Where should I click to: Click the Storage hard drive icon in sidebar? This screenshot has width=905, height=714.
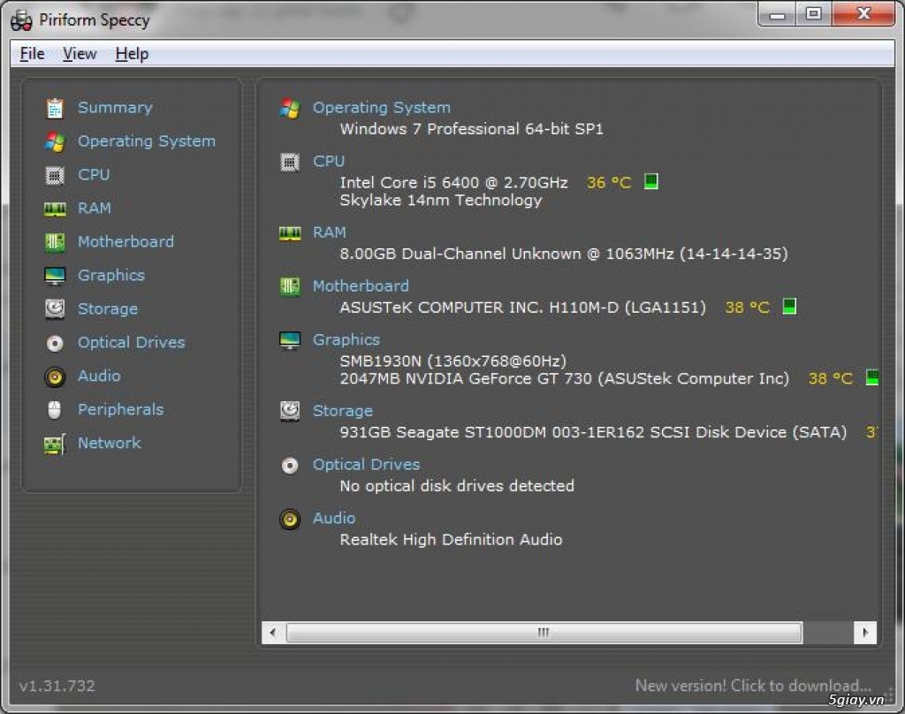[55, 309]
